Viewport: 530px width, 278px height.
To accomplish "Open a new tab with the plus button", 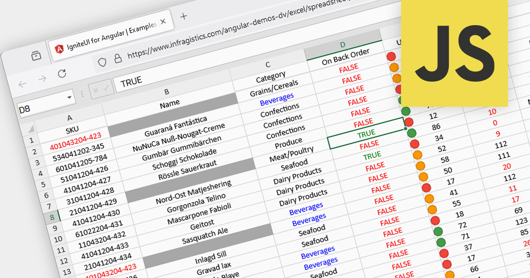I will pyautogui.click(x=183, y=16).
